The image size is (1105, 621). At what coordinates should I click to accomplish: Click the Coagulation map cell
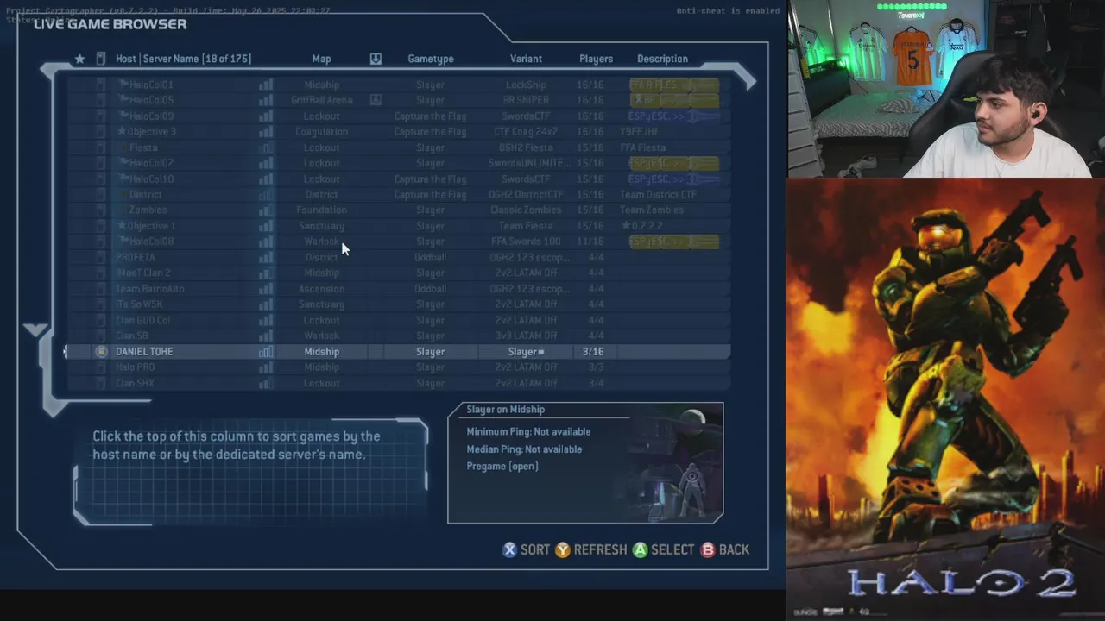pos(321,132)
